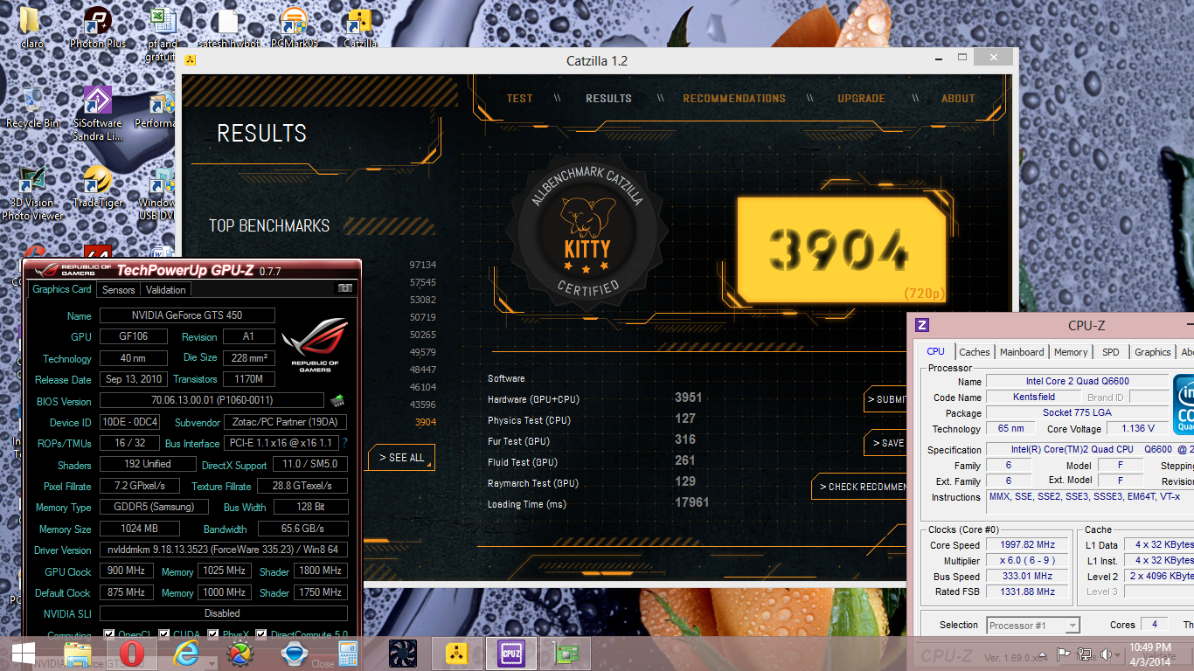The image size is (1194, 671).
Task: Click the Hardware (GPU+CPU) score 3951
Action: pos(688,398)
